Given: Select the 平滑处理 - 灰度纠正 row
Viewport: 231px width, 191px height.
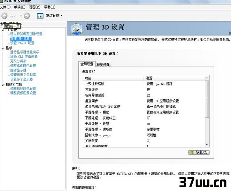Looking at the screenshot, I should (144, 118).
